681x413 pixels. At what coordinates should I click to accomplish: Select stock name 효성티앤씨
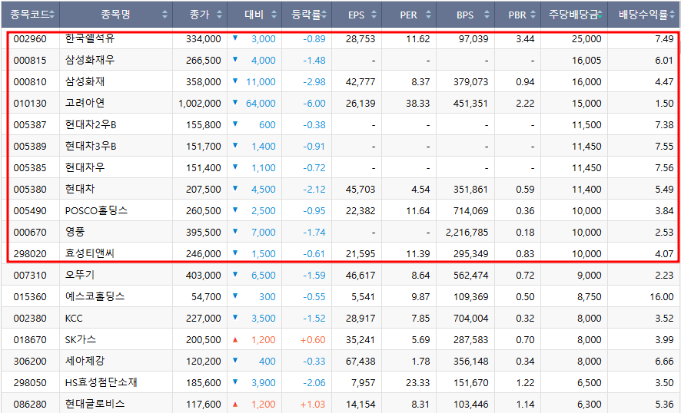(x=89, y=253)
